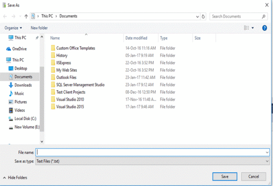
Task: Click the Videos film icon
Action: pyautogui.click(x=11, y=110)
